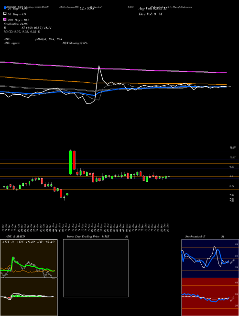This screenshot has height=316, width=239.
Task: Click the 9.59 price axis label
Action: click(x=233, y=167)
